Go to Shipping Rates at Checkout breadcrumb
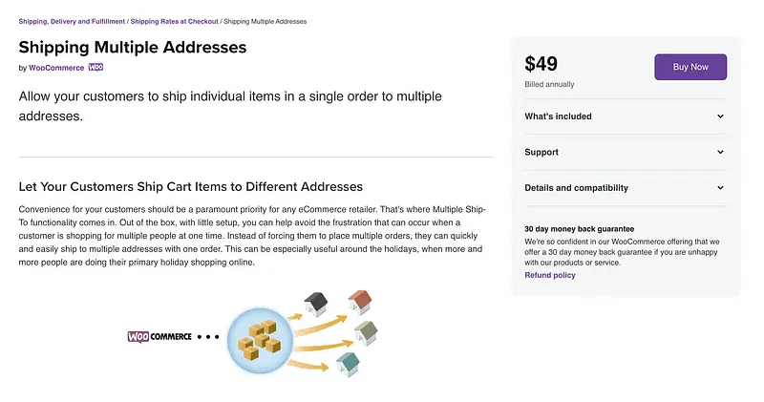The height and width of the screenshot is (402, 764). click(174, 20)
